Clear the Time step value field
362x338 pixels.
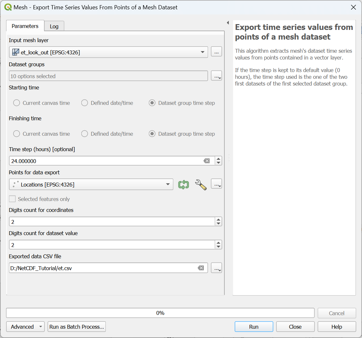(x=207, y=160)
